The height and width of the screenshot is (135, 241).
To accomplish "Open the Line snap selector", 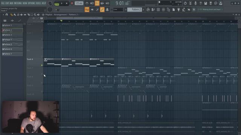I will 118,10.
